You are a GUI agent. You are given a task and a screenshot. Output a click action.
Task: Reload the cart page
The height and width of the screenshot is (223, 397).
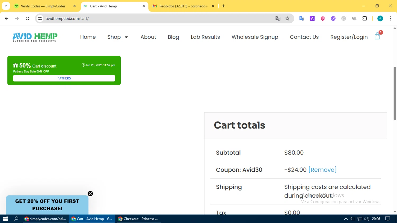click(x=28, y=19)
